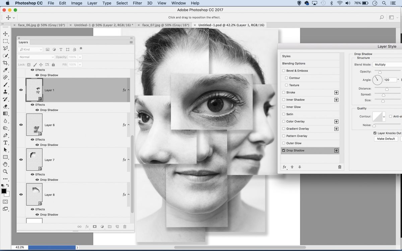This screenshot has height=251, width=402.
Task: Select Blending Options in the Styles list
Action: click(296, 63)
